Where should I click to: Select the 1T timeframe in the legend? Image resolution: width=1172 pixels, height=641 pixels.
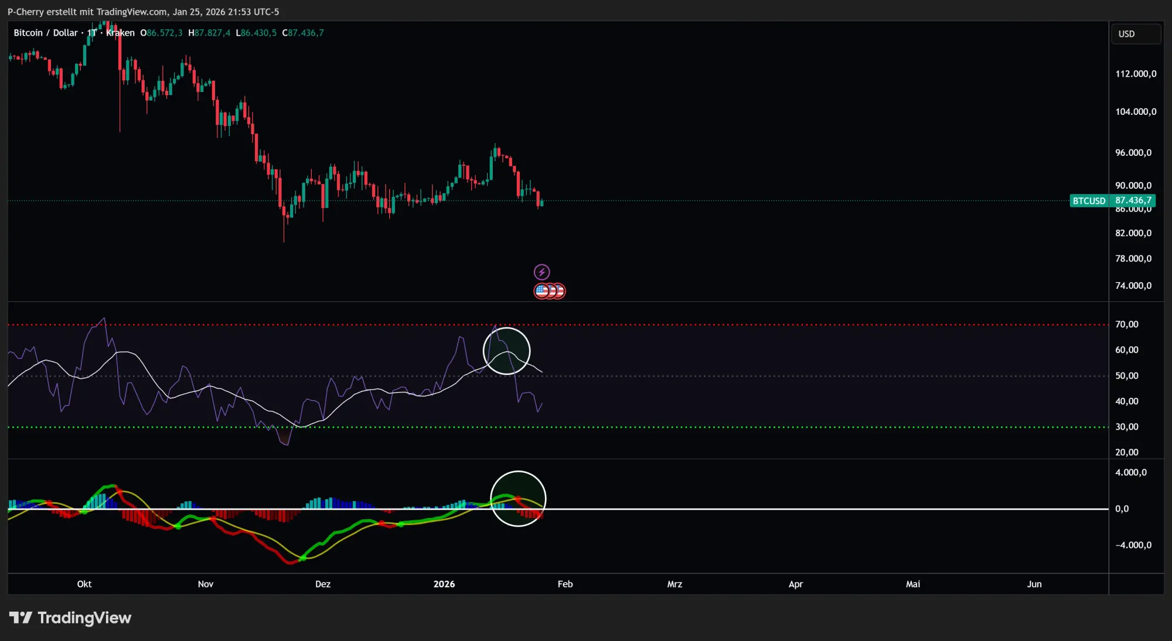(91, 33)
